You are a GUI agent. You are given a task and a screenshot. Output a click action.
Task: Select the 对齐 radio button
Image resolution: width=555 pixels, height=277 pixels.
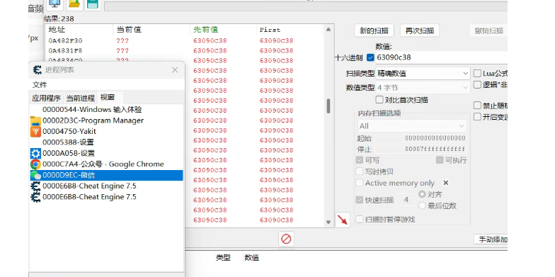[x=422, y=194]
